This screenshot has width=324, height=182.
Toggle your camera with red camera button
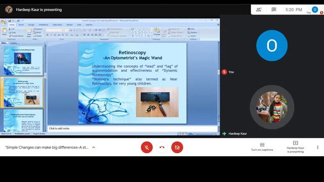[x=177, y=147]
